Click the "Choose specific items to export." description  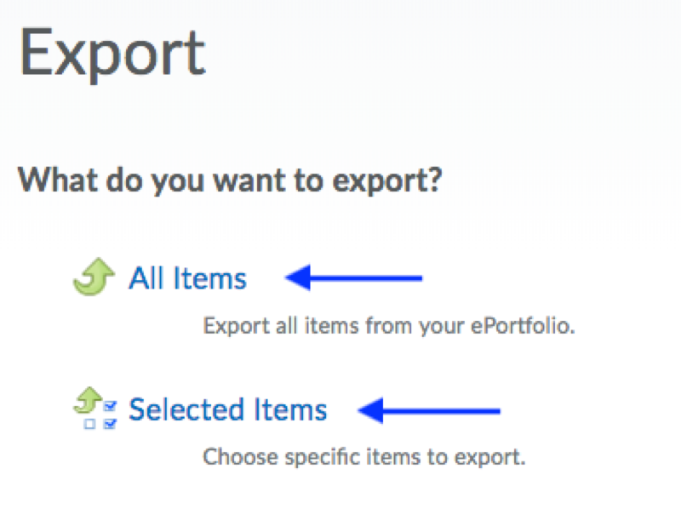[364, 457]
